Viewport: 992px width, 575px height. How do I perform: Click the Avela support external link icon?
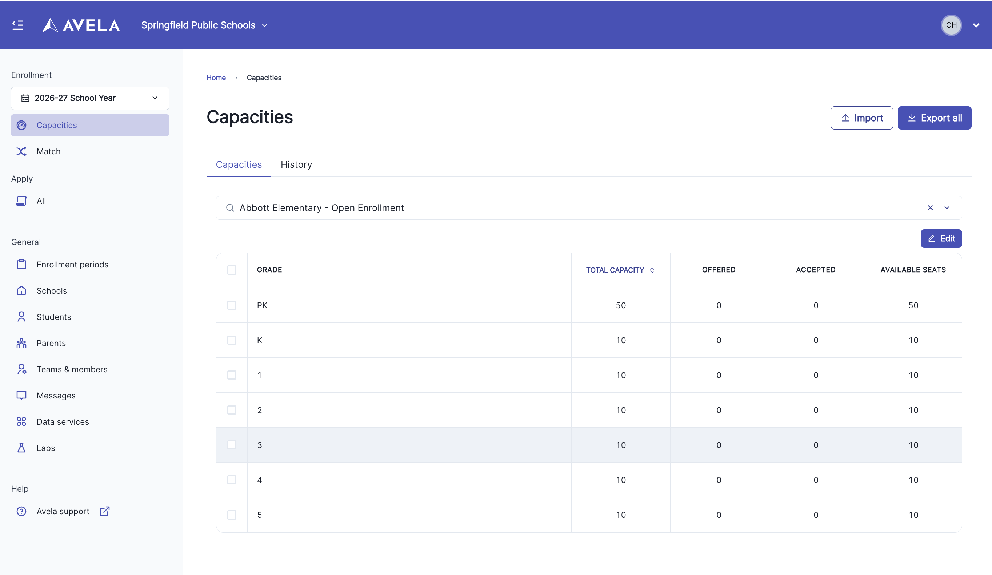coord(104,511)
